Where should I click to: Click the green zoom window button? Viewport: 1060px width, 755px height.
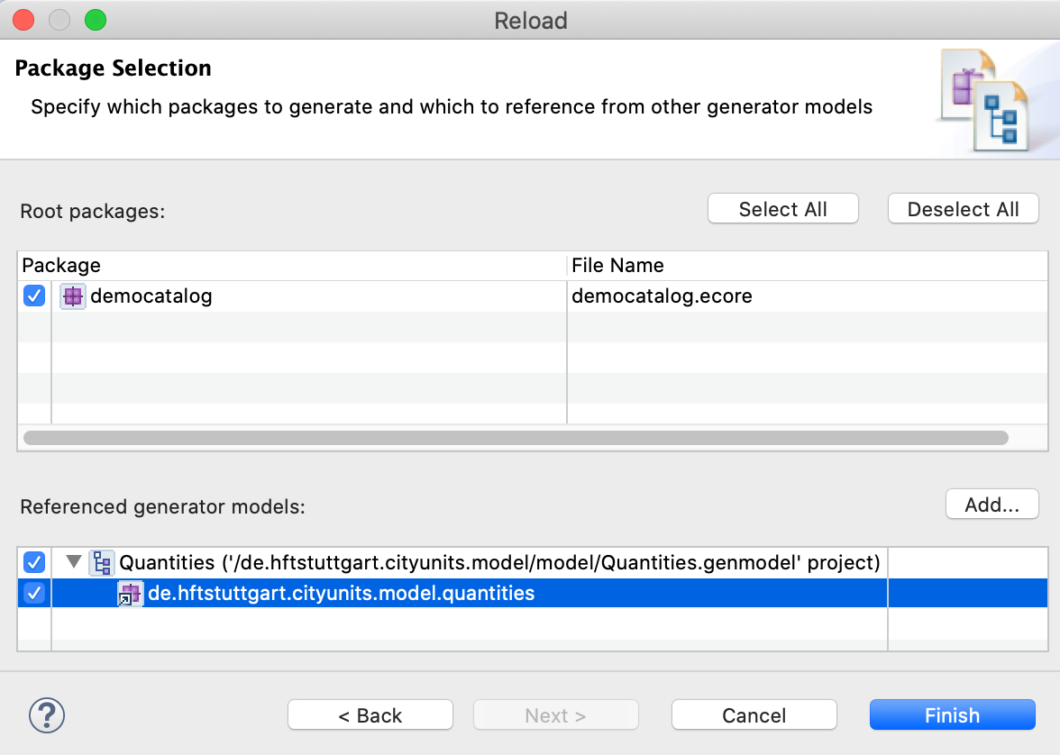pyautogui.click(x=96, y=21)
